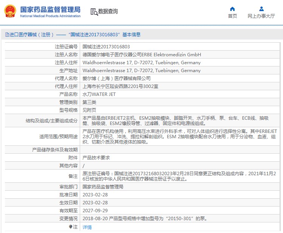The width and height of the screenshot is (283, 233).
Task: Click the 附件 label
Action: [73, 158]
